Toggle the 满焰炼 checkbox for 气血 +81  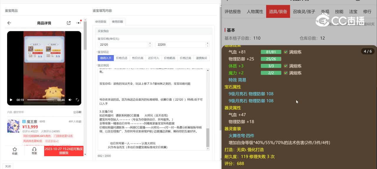coord(285,52)
